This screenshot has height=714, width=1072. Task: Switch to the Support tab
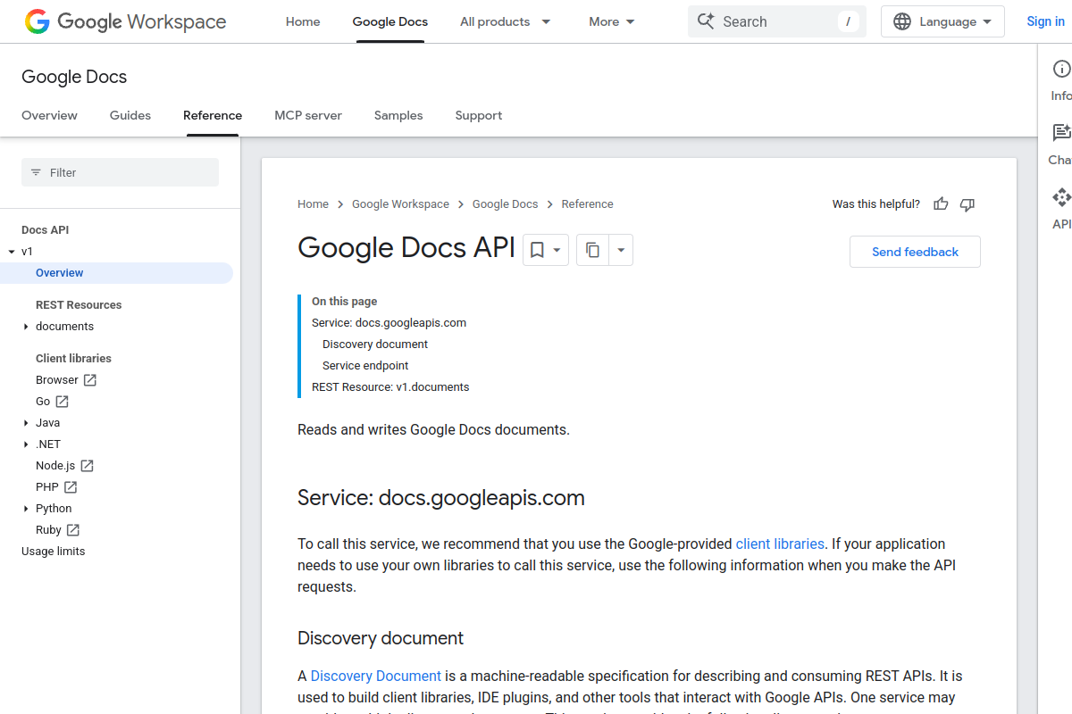(479, 115)
